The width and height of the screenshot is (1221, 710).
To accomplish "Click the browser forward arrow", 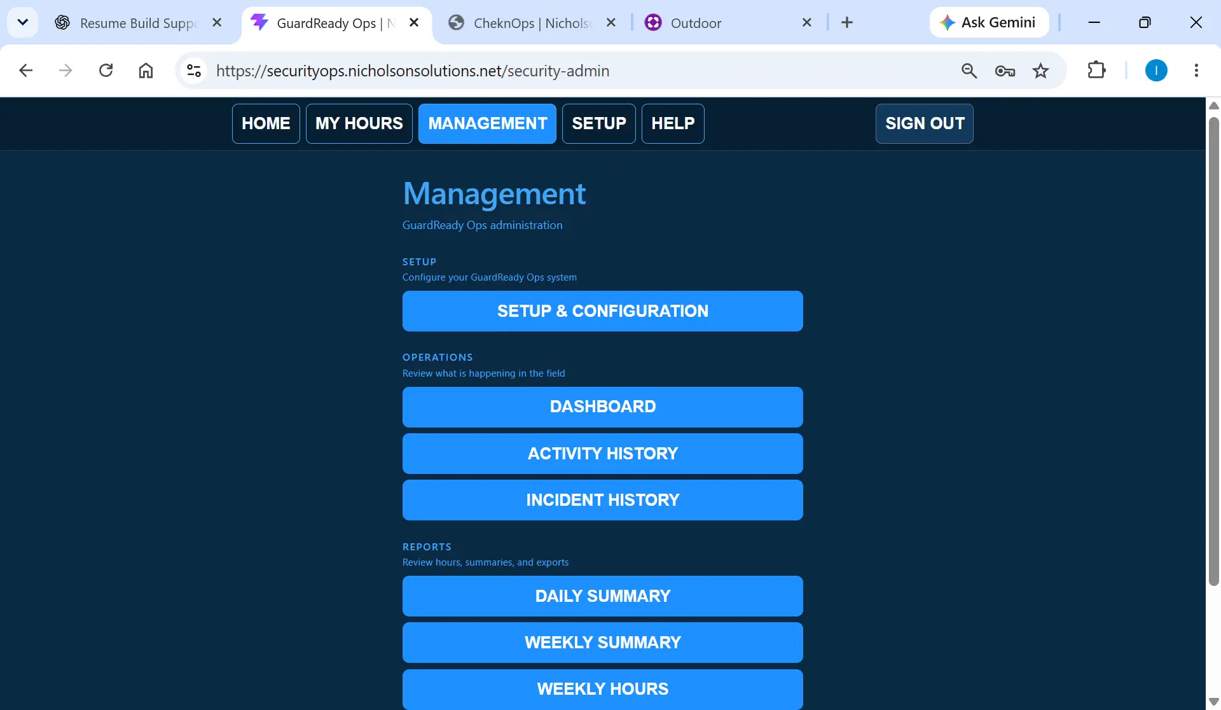I will pyautogui.click(x=66, y=71).
